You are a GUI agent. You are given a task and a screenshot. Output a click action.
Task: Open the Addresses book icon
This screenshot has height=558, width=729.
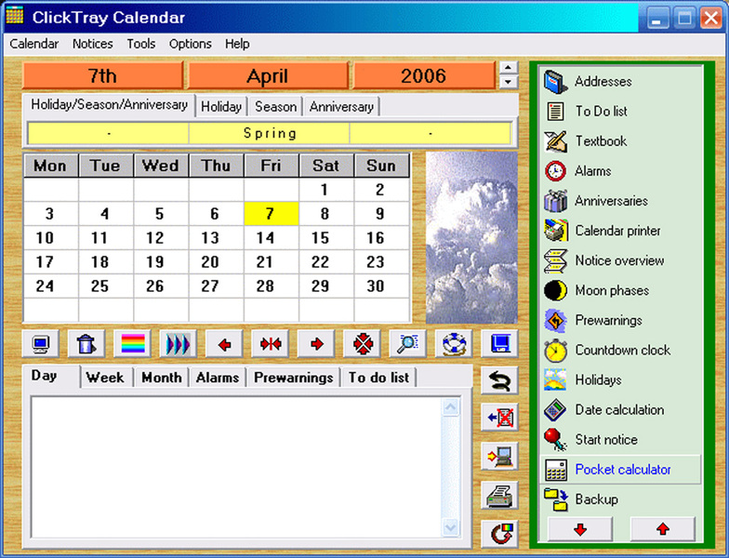pos(556,82)
